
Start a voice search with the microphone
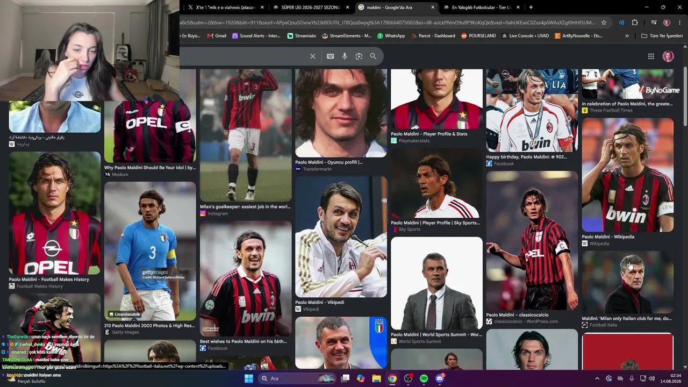(345, 56)
